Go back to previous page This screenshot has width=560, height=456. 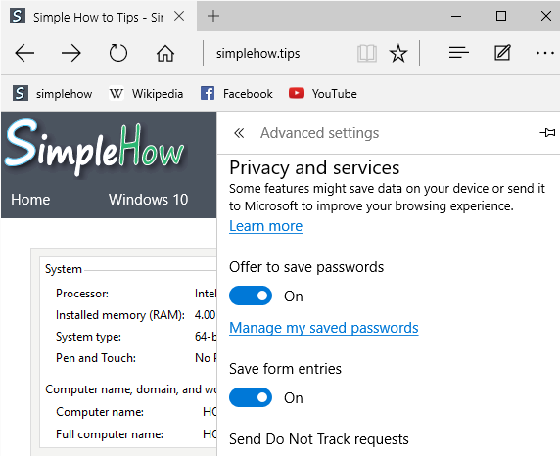[24, 53]
